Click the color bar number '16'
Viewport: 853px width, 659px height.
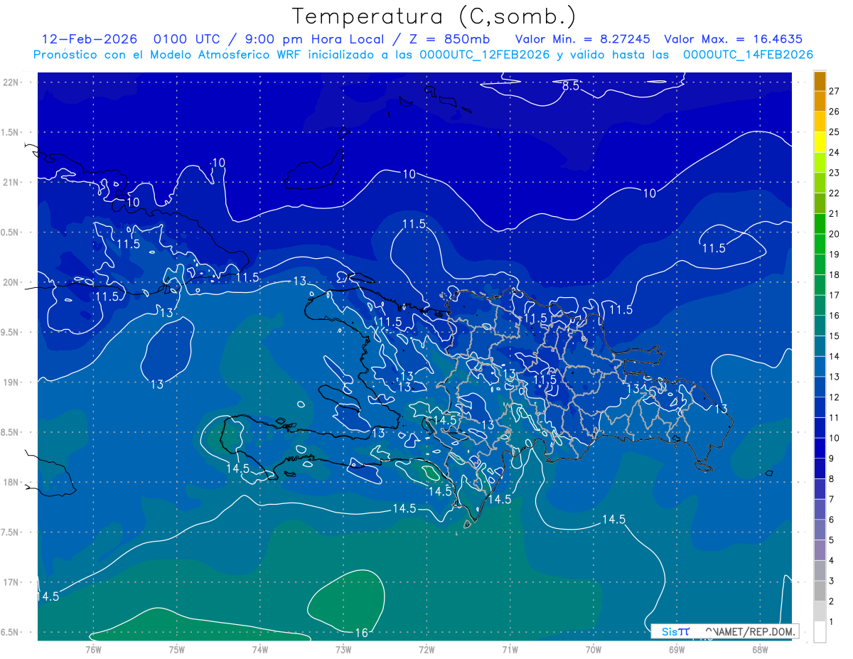(834, 316)
